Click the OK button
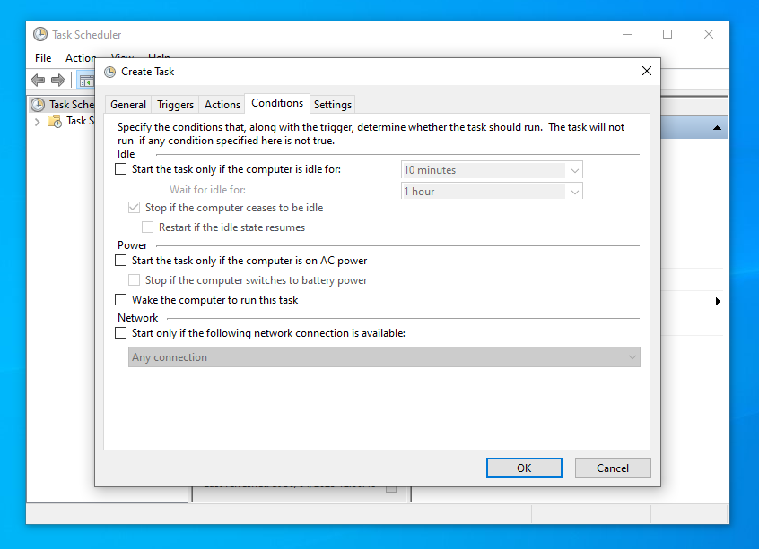The height and width of the screenshot is (549, 759). click(x=524, y=468)
